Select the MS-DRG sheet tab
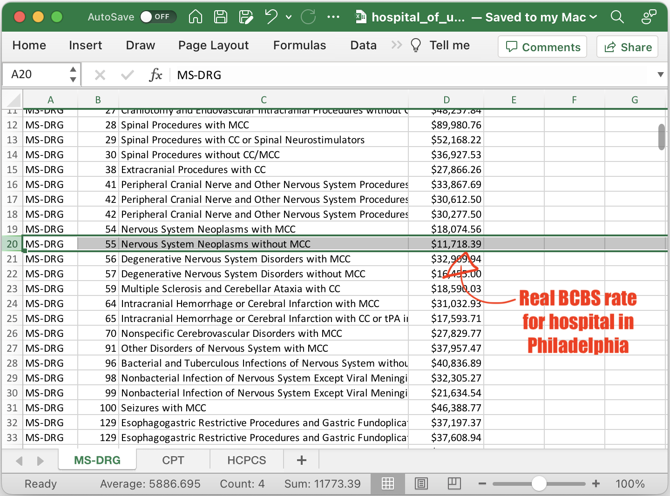Screen dimensions: 670x496 point(97,460)
